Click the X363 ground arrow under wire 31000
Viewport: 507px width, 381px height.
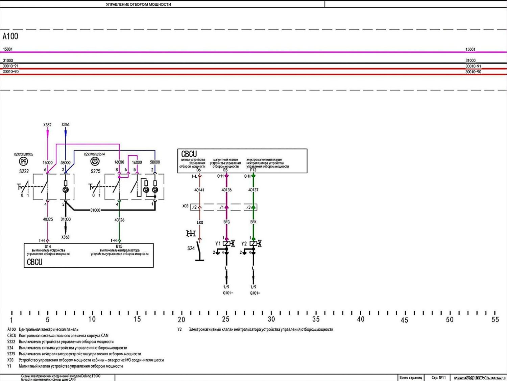pos(65,231)
